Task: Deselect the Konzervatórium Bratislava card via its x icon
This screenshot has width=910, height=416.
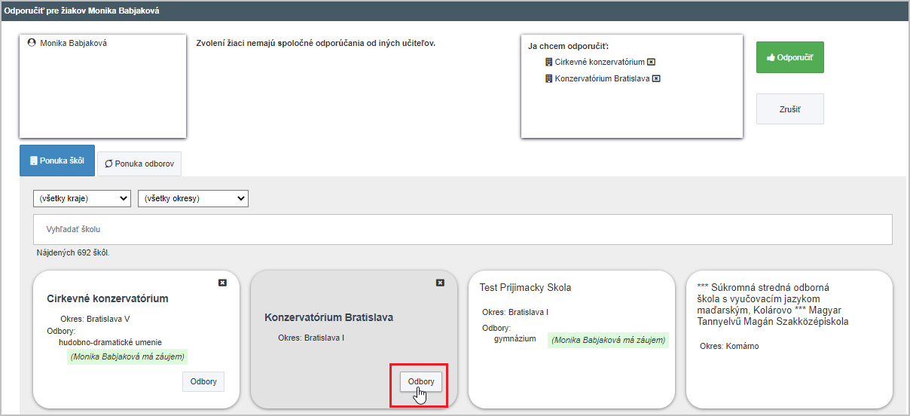Action: pos(440,283)
